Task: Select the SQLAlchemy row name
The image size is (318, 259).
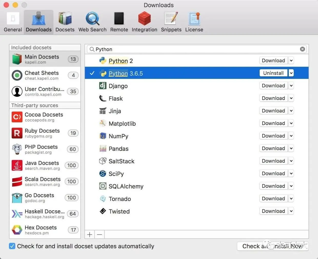Action: tap(126, 186)
